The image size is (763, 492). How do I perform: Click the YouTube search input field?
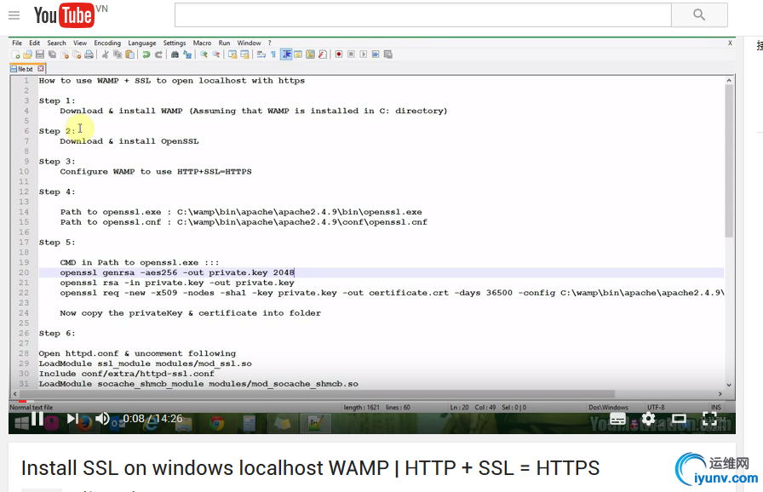[x=423, y=15]
